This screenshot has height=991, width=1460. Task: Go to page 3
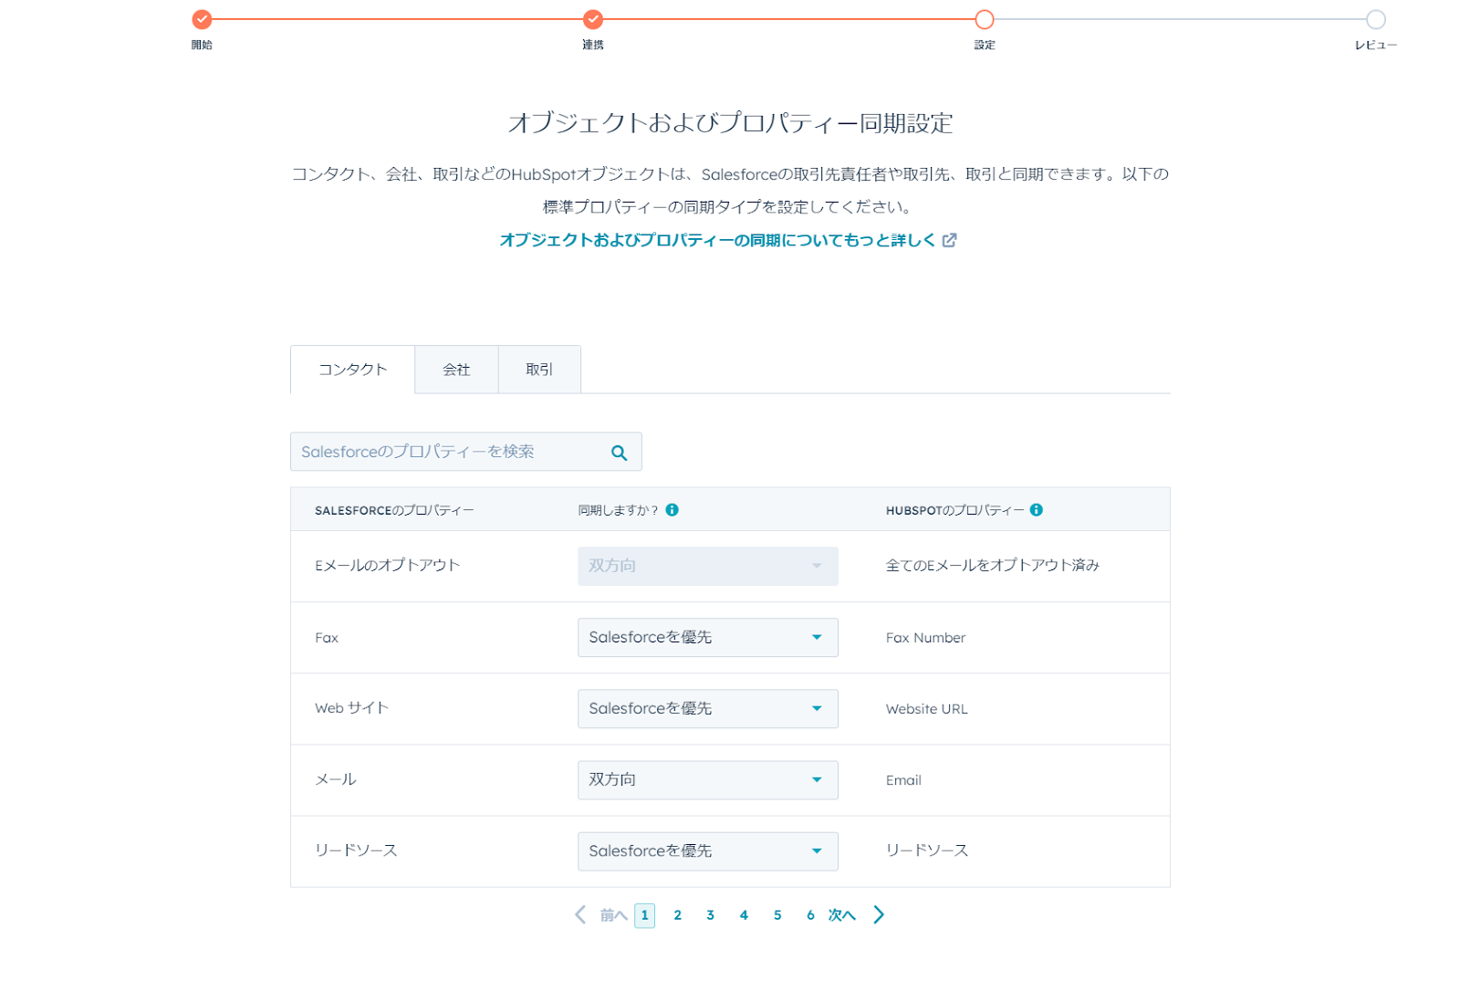(710, 915)
